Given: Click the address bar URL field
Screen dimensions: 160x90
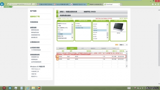Looking at the screenshot, I should [20, 4].
